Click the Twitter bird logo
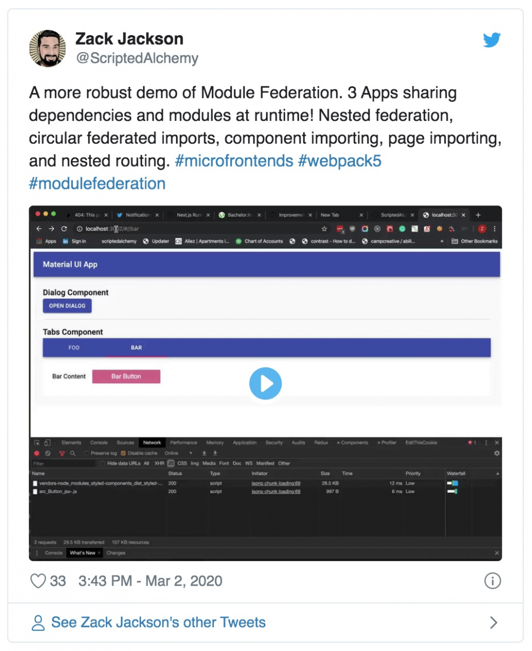 coord(492,39)
